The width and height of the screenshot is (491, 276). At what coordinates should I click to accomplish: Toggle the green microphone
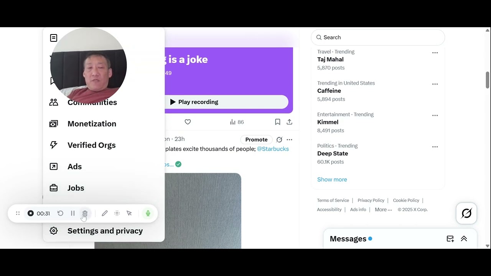pos(148,214)
